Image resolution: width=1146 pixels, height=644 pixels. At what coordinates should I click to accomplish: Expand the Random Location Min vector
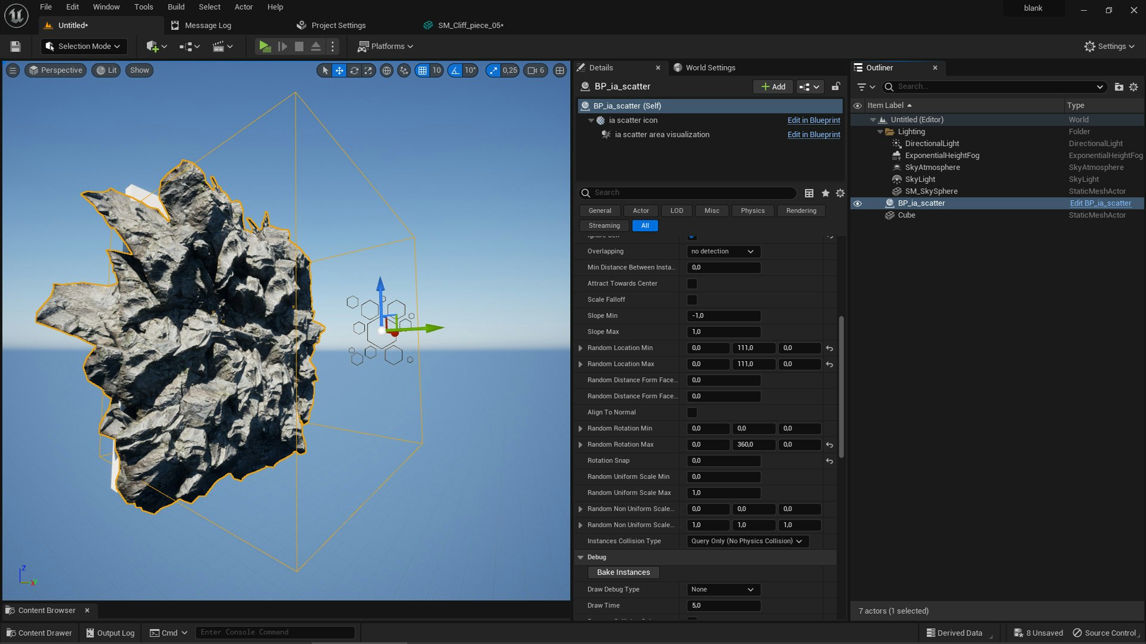[x=580, y=348]
